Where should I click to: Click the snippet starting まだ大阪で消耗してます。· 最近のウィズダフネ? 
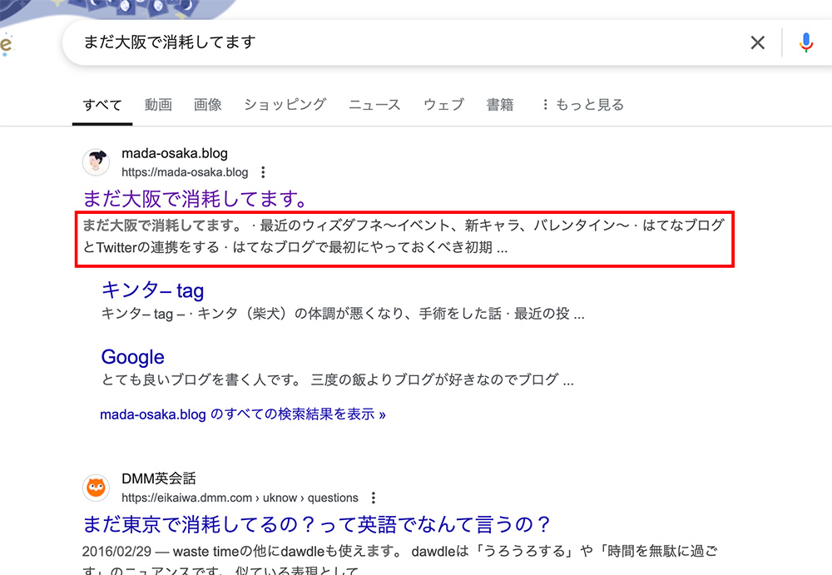tap(404, 236)
